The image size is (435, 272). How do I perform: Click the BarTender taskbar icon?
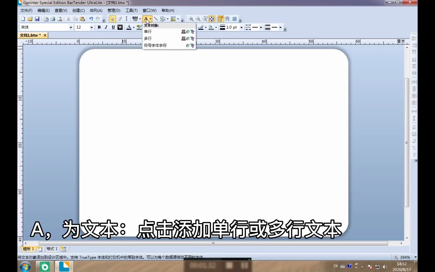point(64,266)
